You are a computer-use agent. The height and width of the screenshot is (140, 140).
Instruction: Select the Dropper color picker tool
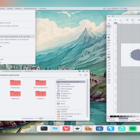(x=109, y=60)
